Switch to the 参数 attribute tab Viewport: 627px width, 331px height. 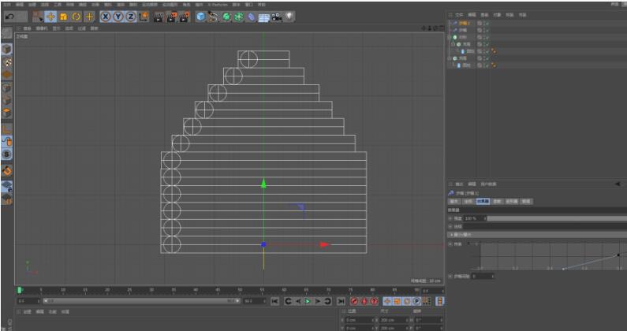pyautogui.click(x=498, y=201)
